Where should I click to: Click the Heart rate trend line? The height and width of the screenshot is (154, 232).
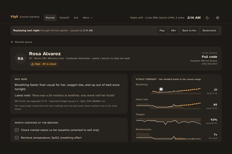pos(168,106)
